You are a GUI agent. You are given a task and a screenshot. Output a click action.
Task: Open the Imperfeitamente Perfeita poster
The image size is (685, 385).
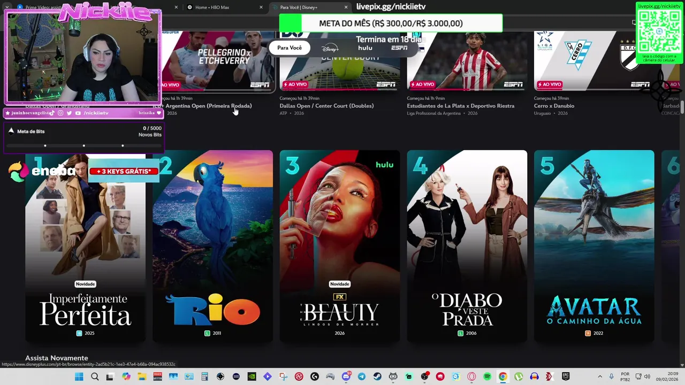click(x=85, y=247)
